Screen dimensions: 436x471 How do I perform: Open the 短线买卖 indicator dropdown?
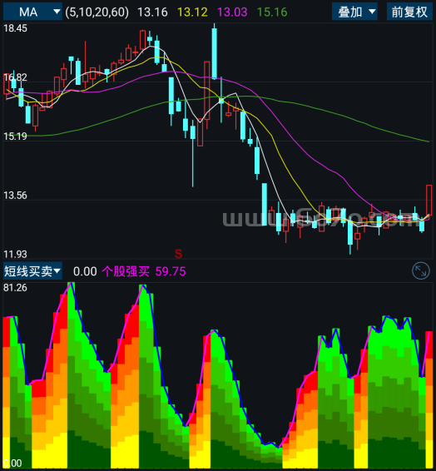coord(32,271)
